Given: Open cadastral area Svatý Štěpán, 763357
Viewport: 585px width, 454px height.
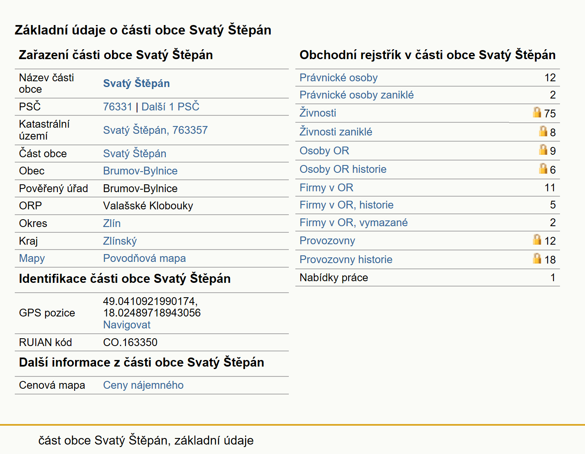Looking at the screenshot, I should [155, 130].
